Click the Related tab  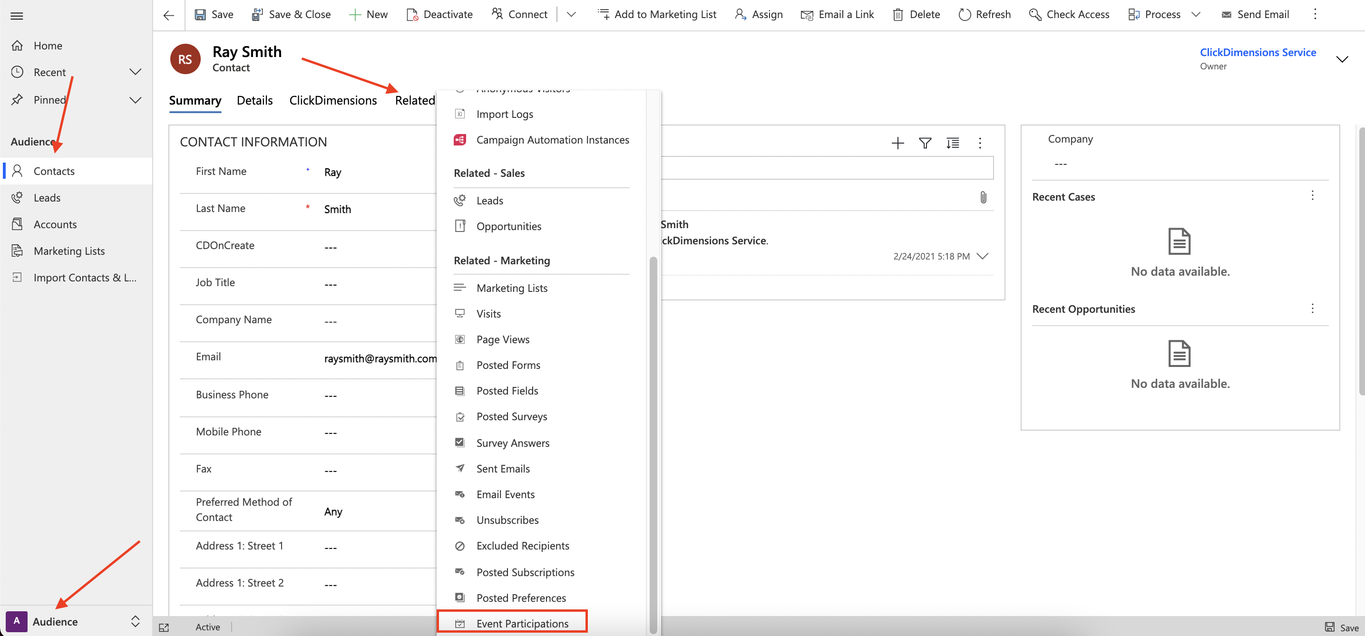[x=415, y=100]
